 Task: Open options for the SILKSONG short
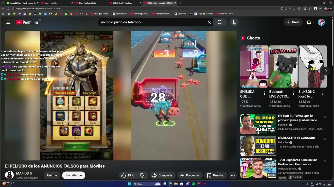click(323, 93)
